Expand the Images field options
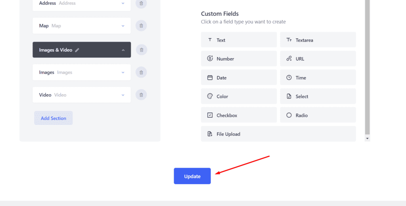The width and height of the screenshot is (406, 206). 123,72
